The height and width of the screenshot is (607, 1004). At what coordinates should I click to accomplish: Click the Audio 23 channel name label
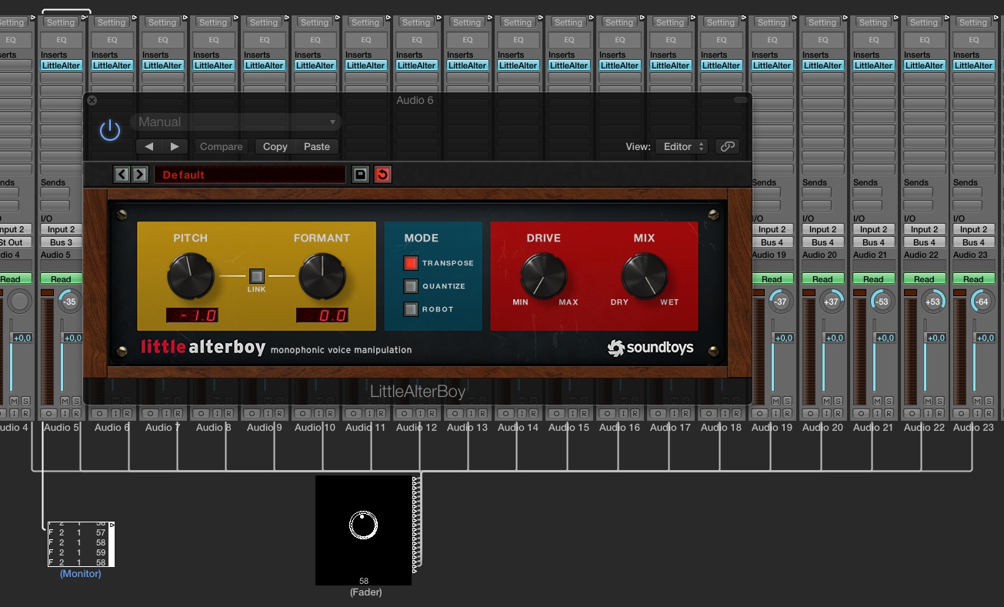tap(973, 427)
